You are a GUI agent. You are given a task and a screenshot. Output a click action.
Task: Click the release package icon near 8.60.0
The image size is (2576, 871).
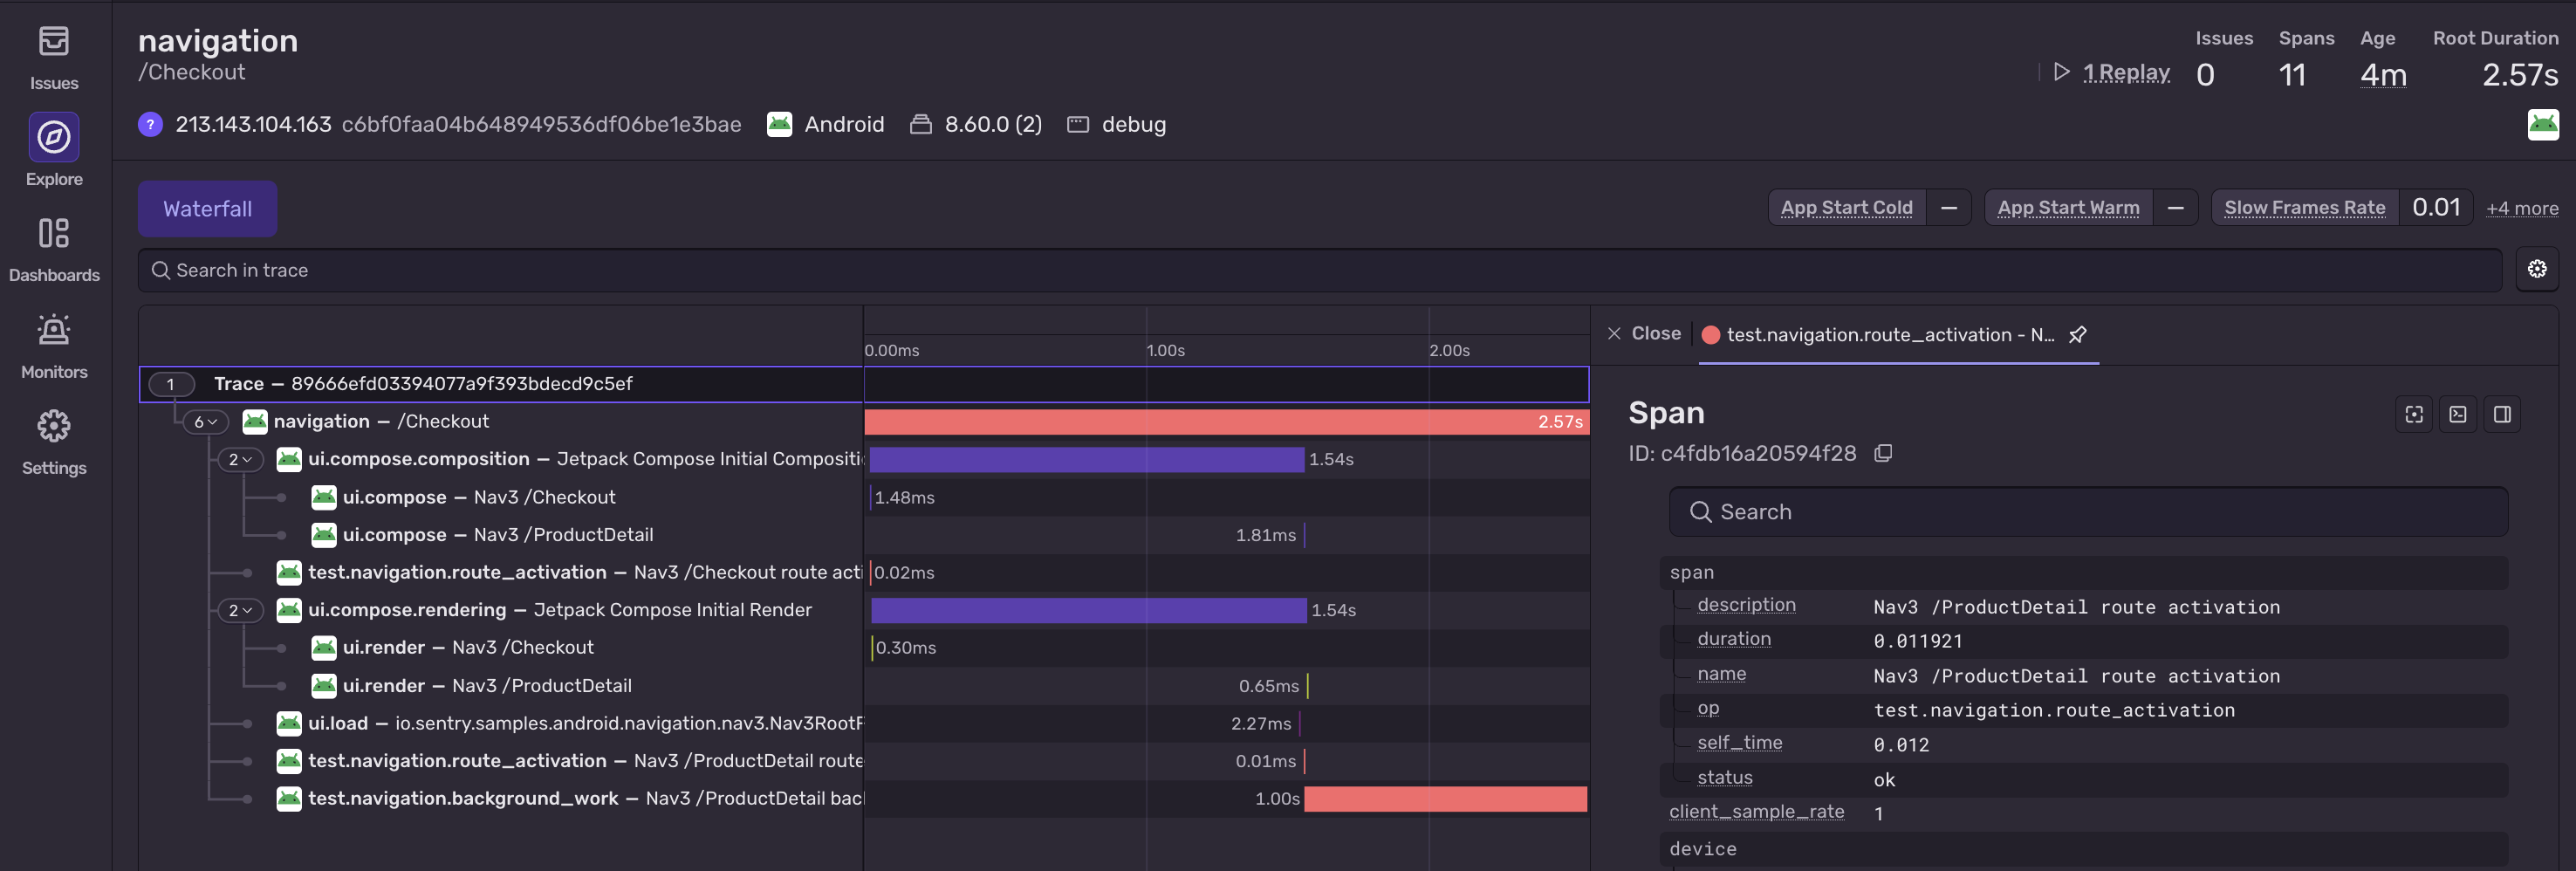[921, 124]
